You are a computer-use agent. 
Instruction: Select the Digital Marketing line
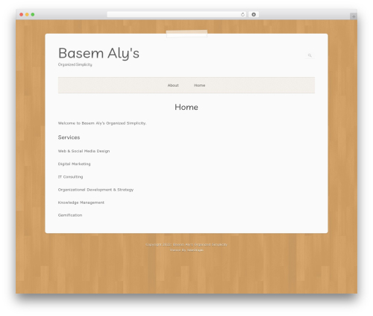point(74,164)
